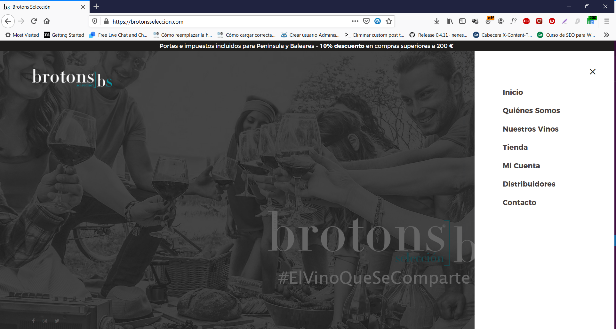Open Adblock Plus extension
Viewport: 616px width, 329px height.
526,21
